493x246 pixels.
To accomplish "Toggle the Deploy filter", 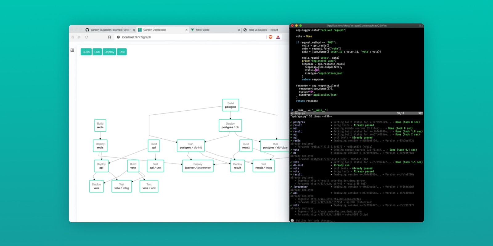I will pos(109,52).
